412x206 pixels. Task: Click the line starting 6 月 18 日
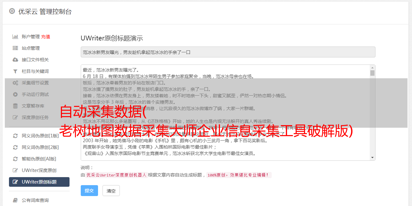tap(168, 76)
